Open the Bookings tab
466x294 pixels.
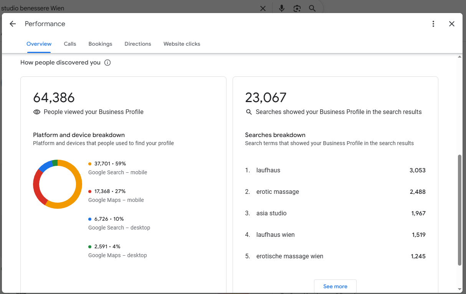(100, 44)
